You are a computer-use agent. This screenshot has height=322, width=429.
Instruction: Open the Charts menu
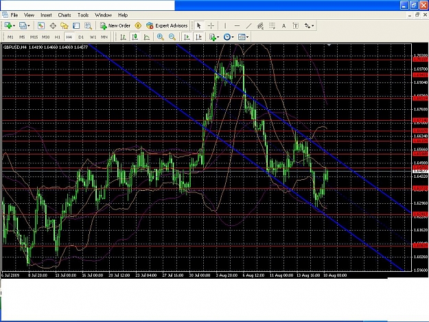[65, 15]
